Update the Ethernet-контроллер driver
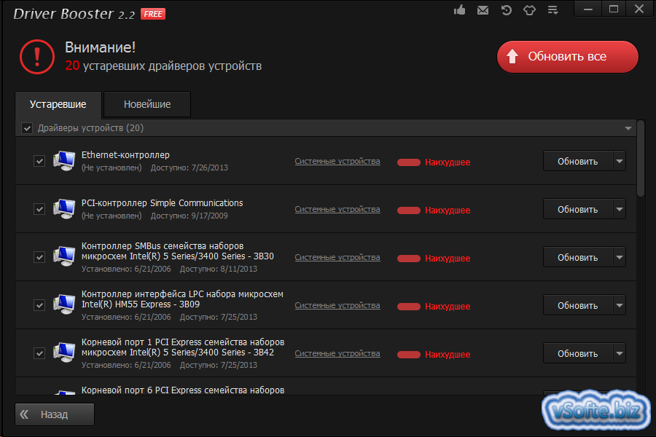The height and width of the screenshot is (437, 656). tap(578, 161)
